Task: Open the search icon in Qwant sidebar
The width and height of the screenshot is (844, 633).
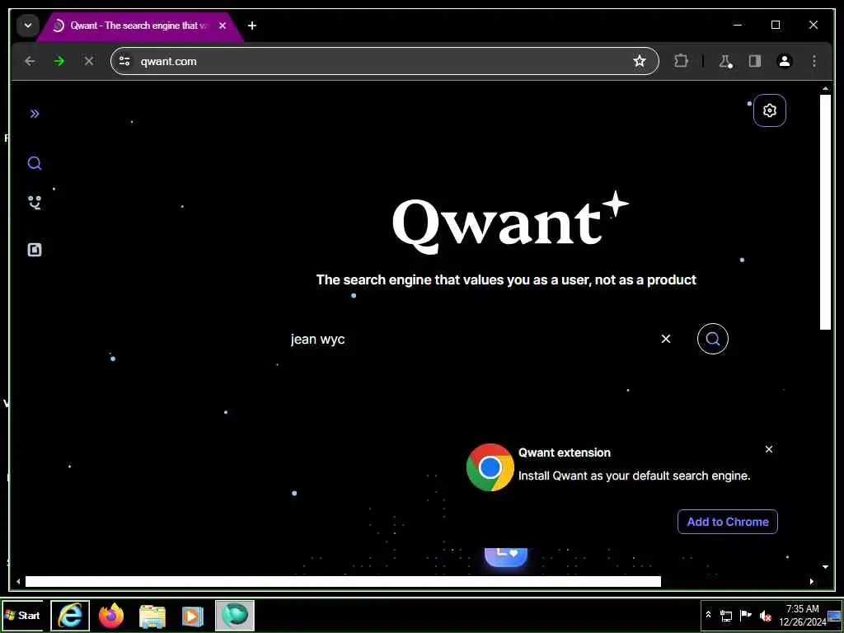Action: click(x=35, y=163)
